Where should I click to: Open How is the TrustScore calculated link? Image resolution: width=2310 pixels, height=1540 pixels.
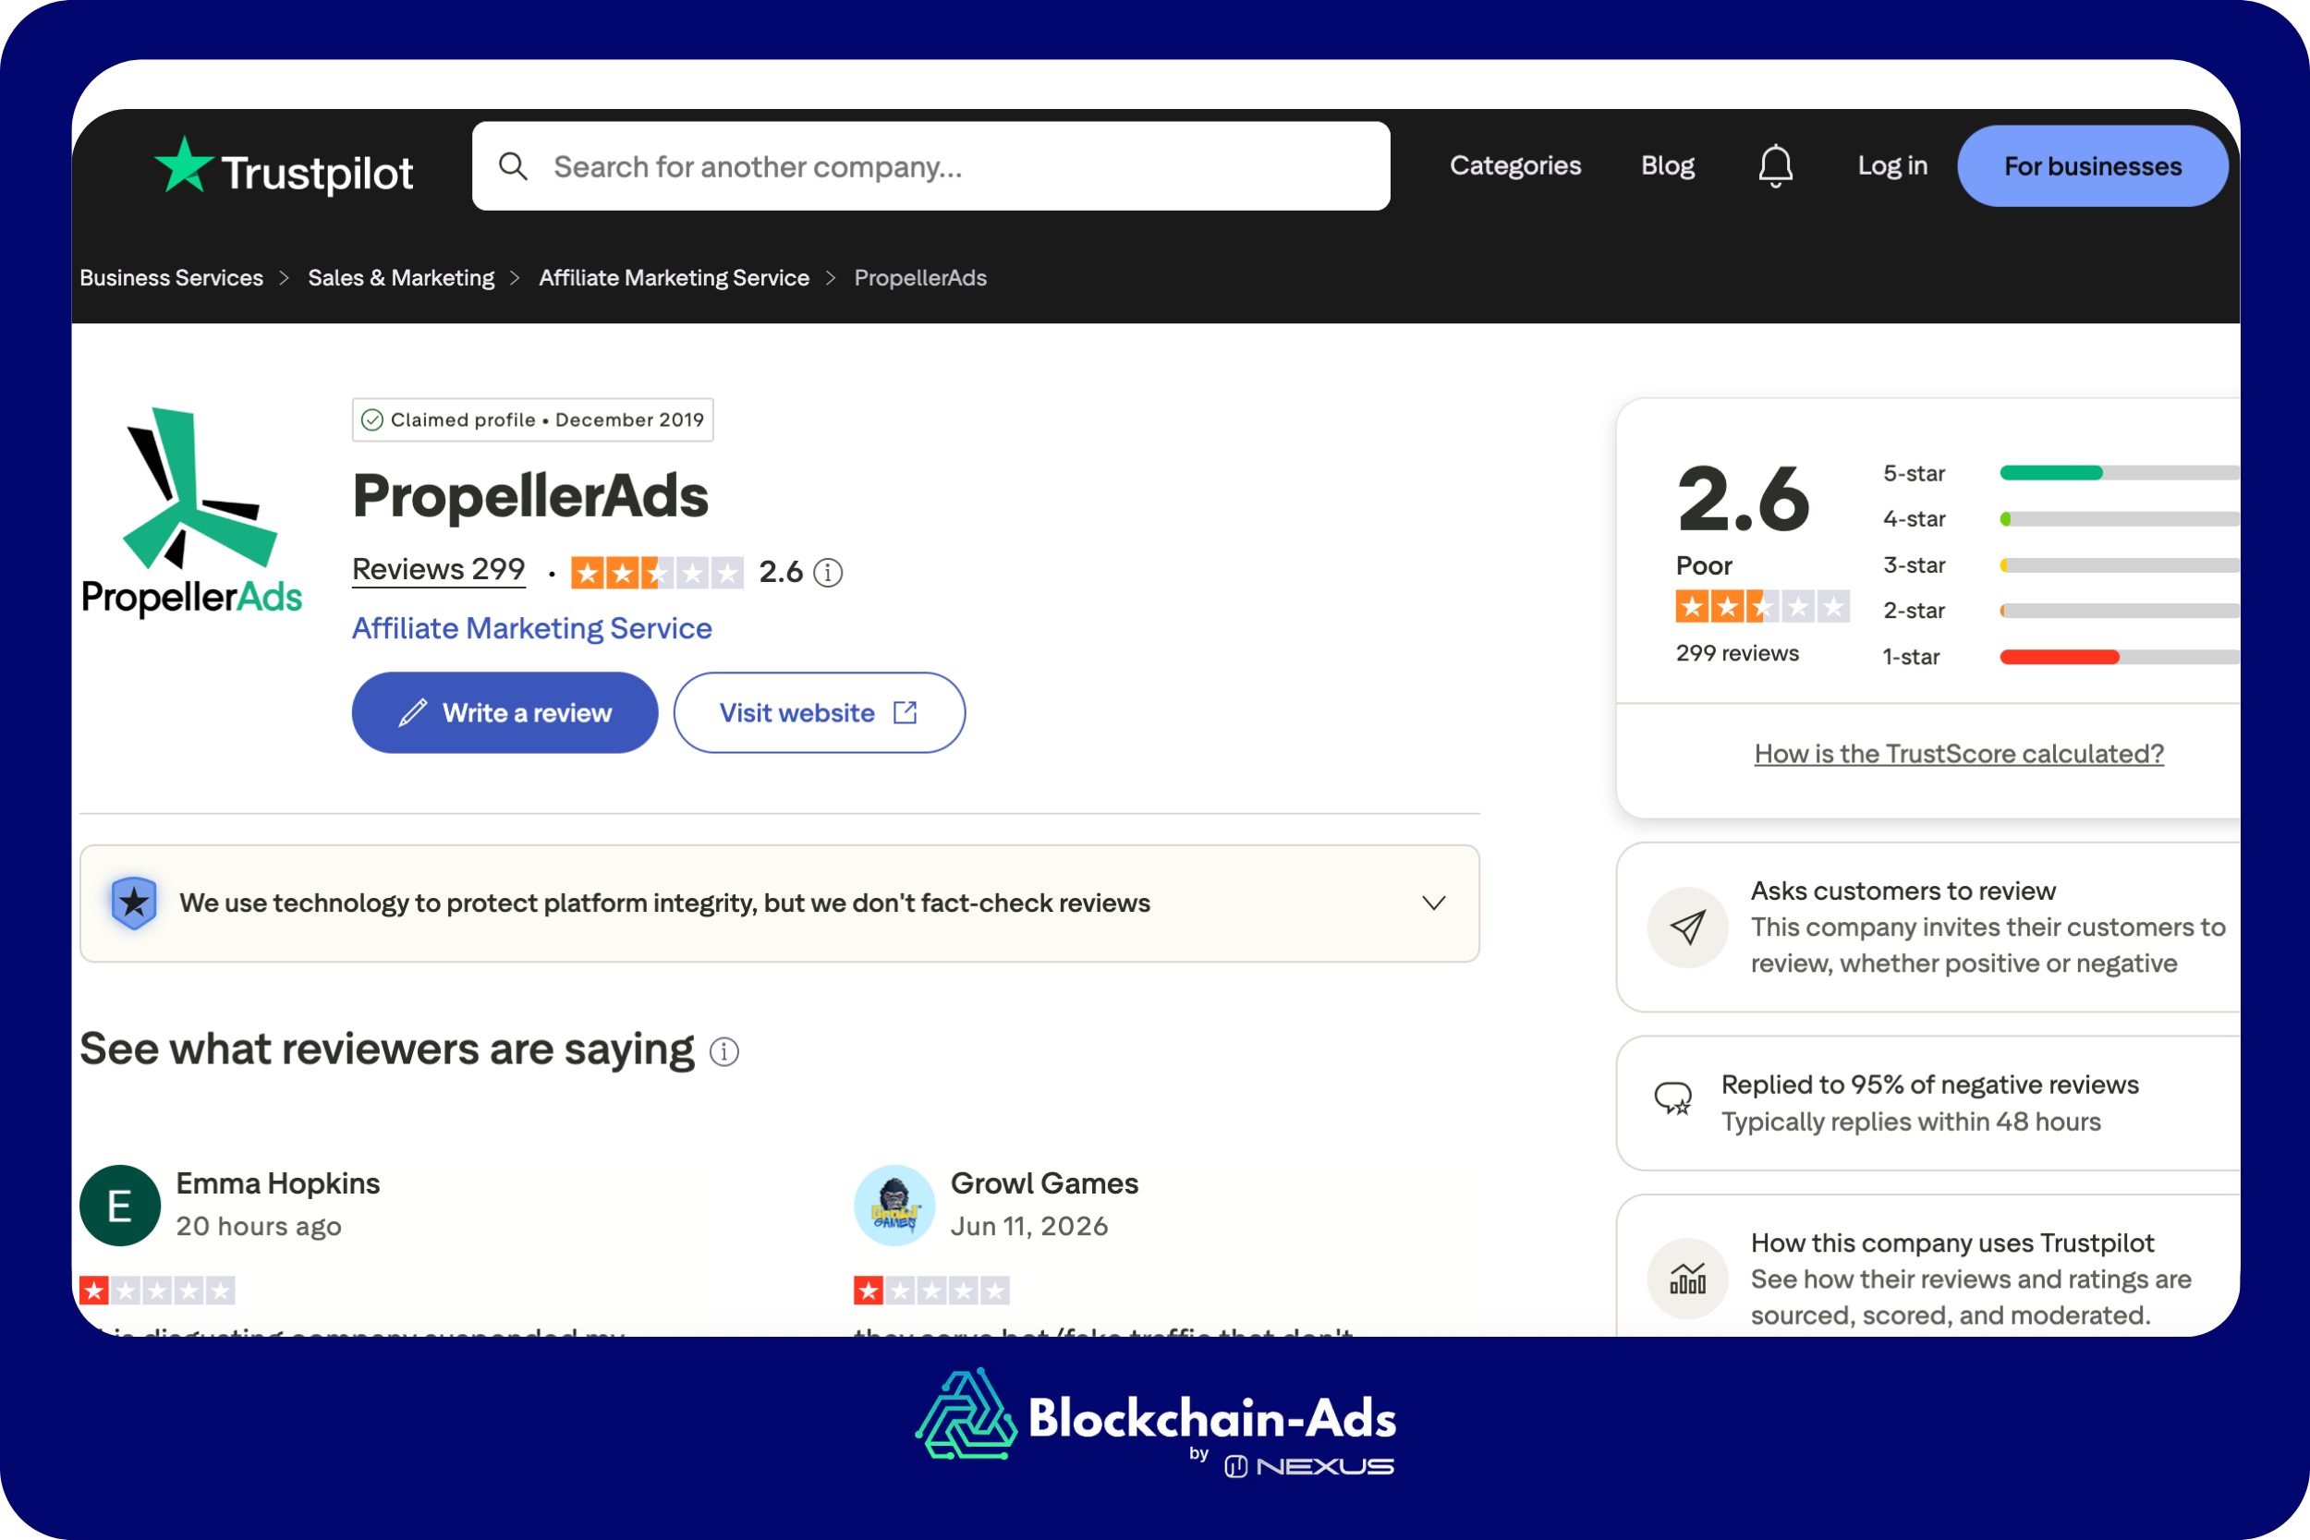coord(1958,753)
